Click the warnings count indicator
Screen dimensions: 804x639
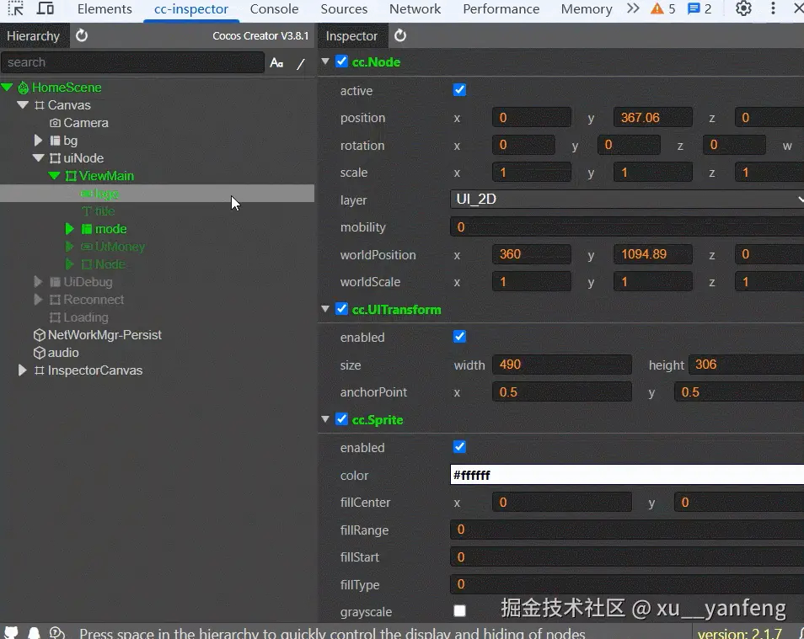click(663, 8)
